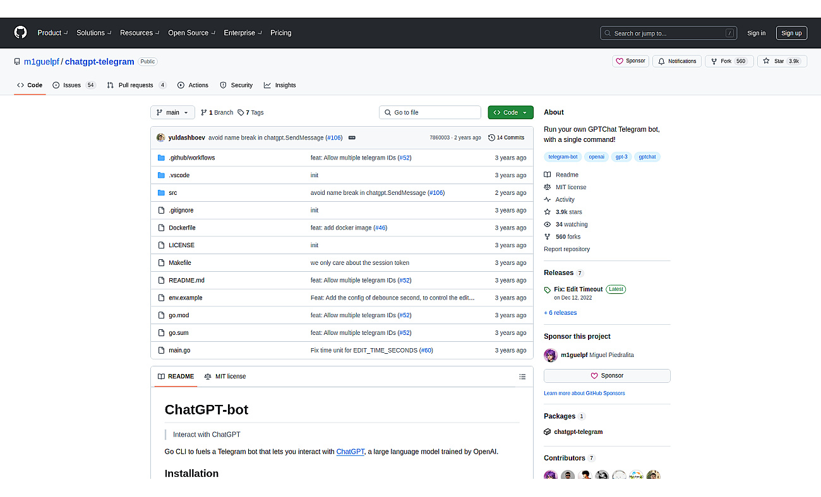Image resolution: width=821 pixels, height=497 pixels.
Task: Select the gptchat topic tag
Action: (647, 157)
